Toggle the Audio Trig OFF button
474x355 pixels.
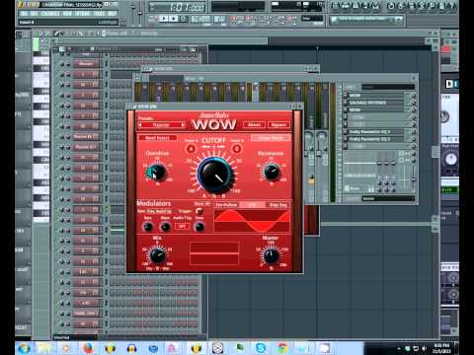(182, 226)
